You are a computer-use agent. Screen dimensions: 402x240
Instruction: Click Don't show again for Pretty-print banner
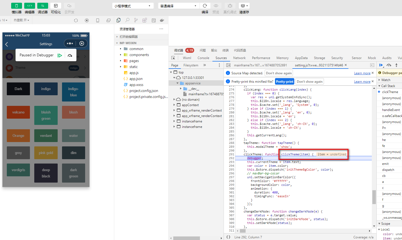[x=310, y=81]
